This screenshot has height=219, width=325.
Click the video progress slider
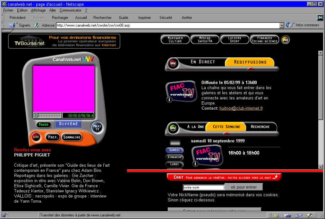(47, 115)
